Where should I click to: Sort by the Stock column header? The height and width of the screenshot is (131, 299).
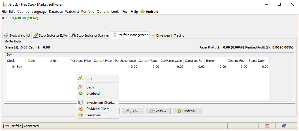pyautogui.click(x=16, y=61)
